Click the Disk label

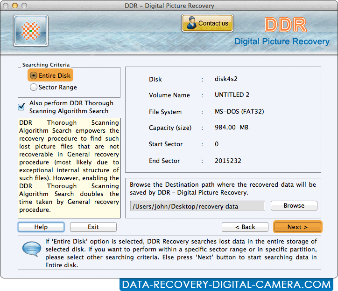[x=155, y=79]
